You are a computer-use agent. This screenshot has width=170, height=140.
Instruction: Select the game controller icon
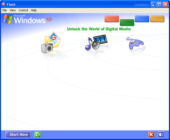tap(135, 43)
